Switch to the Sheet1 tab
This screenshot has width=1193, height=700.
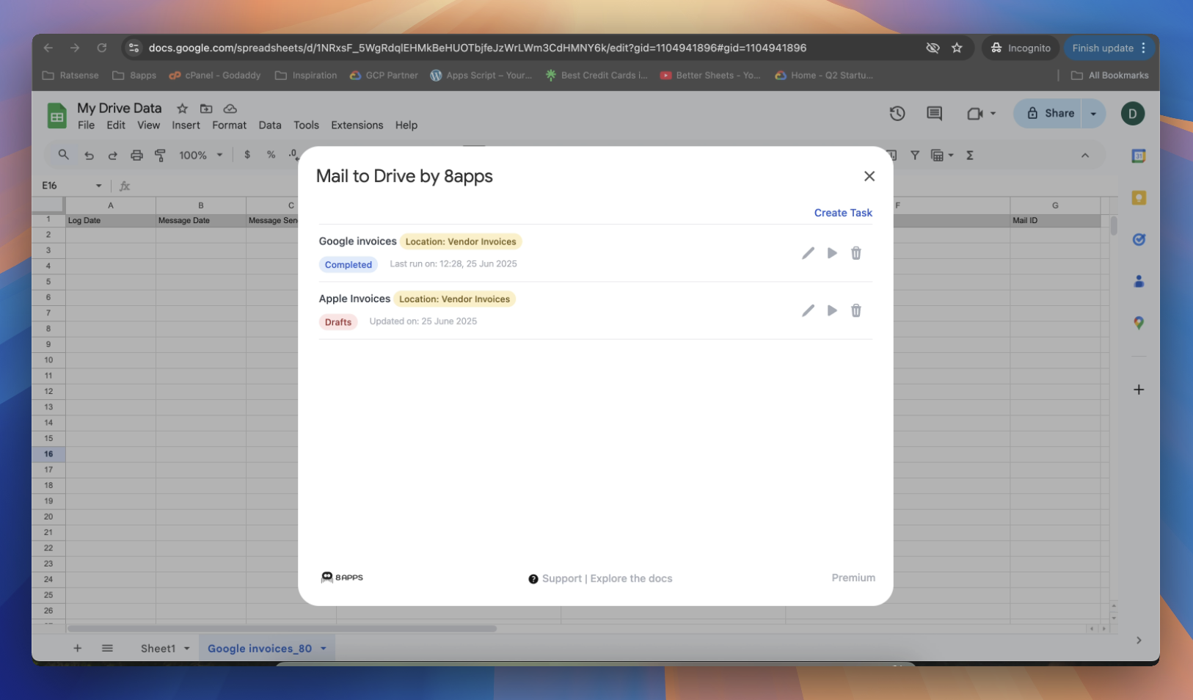point(158,649)
